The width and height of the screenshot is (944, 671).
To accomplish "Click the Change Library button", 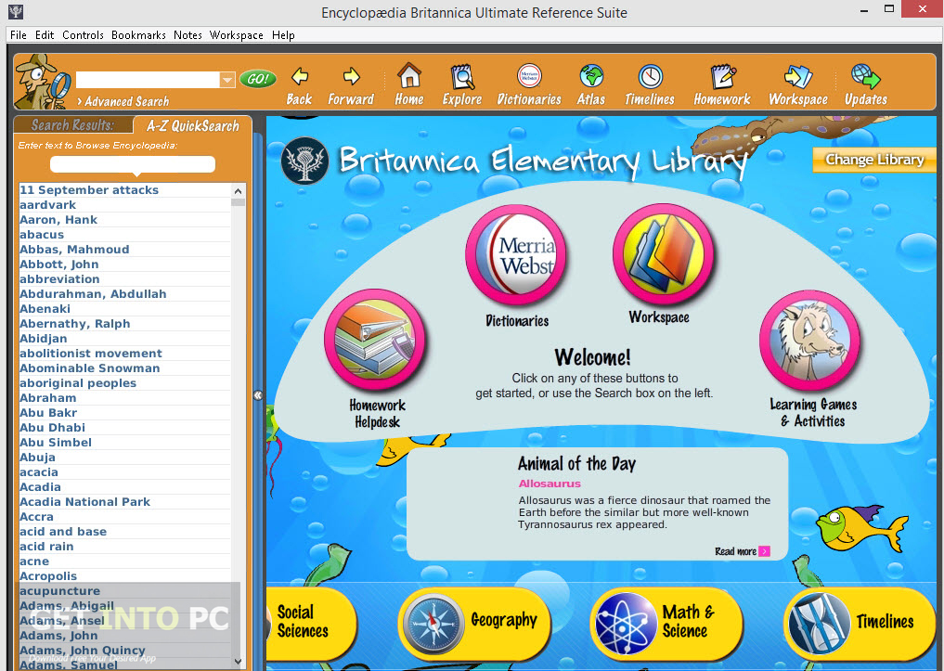I will tap(874, 160).
